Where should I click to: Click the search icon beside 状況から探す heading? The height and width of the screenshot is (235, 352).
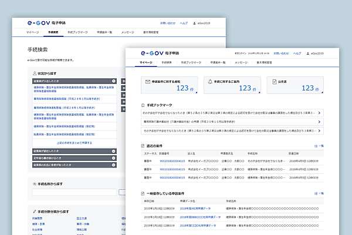pos(35,72)
